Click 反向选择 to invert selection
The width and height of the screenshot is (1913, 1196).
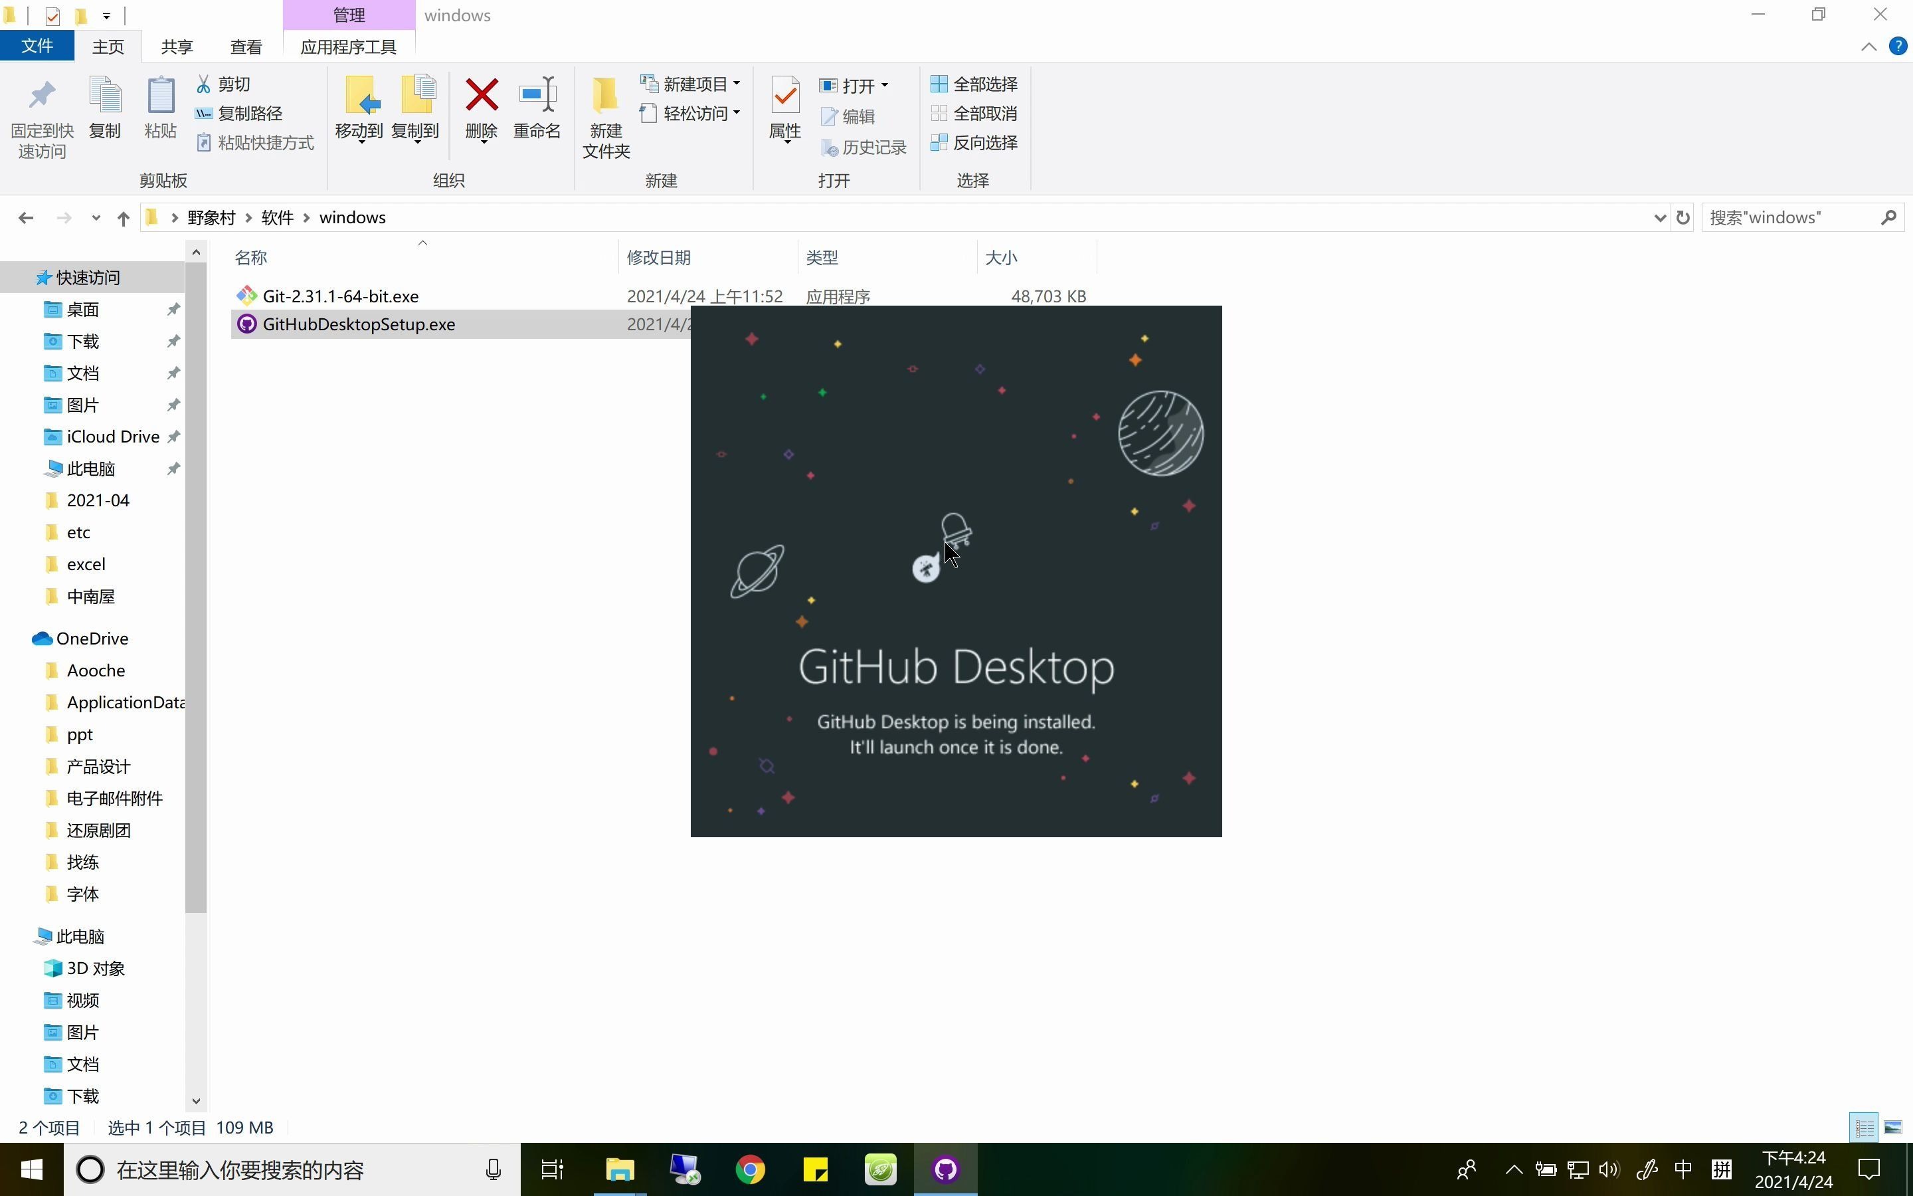click(974, 143)
